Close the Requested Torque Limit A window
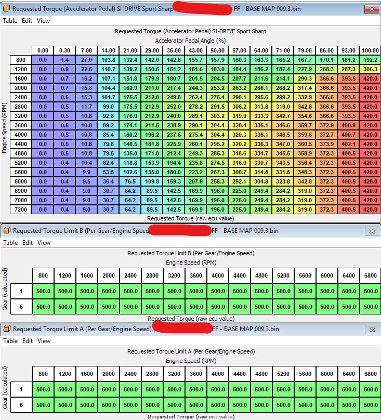Image resolution: width=381 pixels, height=420 pixels. coord(372,329)
